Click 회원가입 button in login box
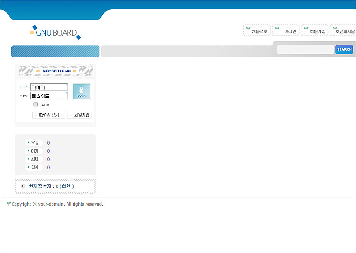 (79, 115)
